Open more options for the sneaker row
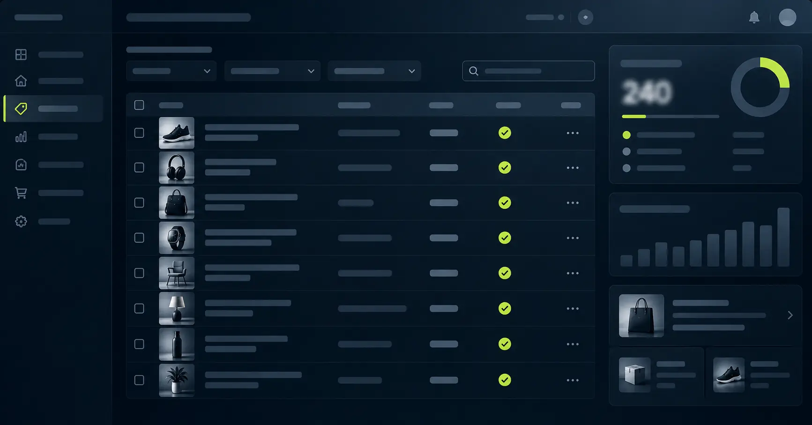 click(573, 133)
